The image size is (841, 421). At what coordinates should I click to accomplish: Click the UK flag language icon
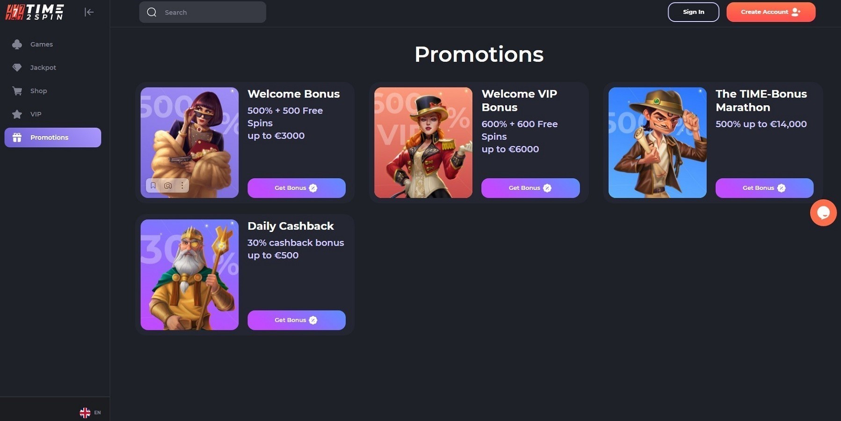[x=85, y=413]
